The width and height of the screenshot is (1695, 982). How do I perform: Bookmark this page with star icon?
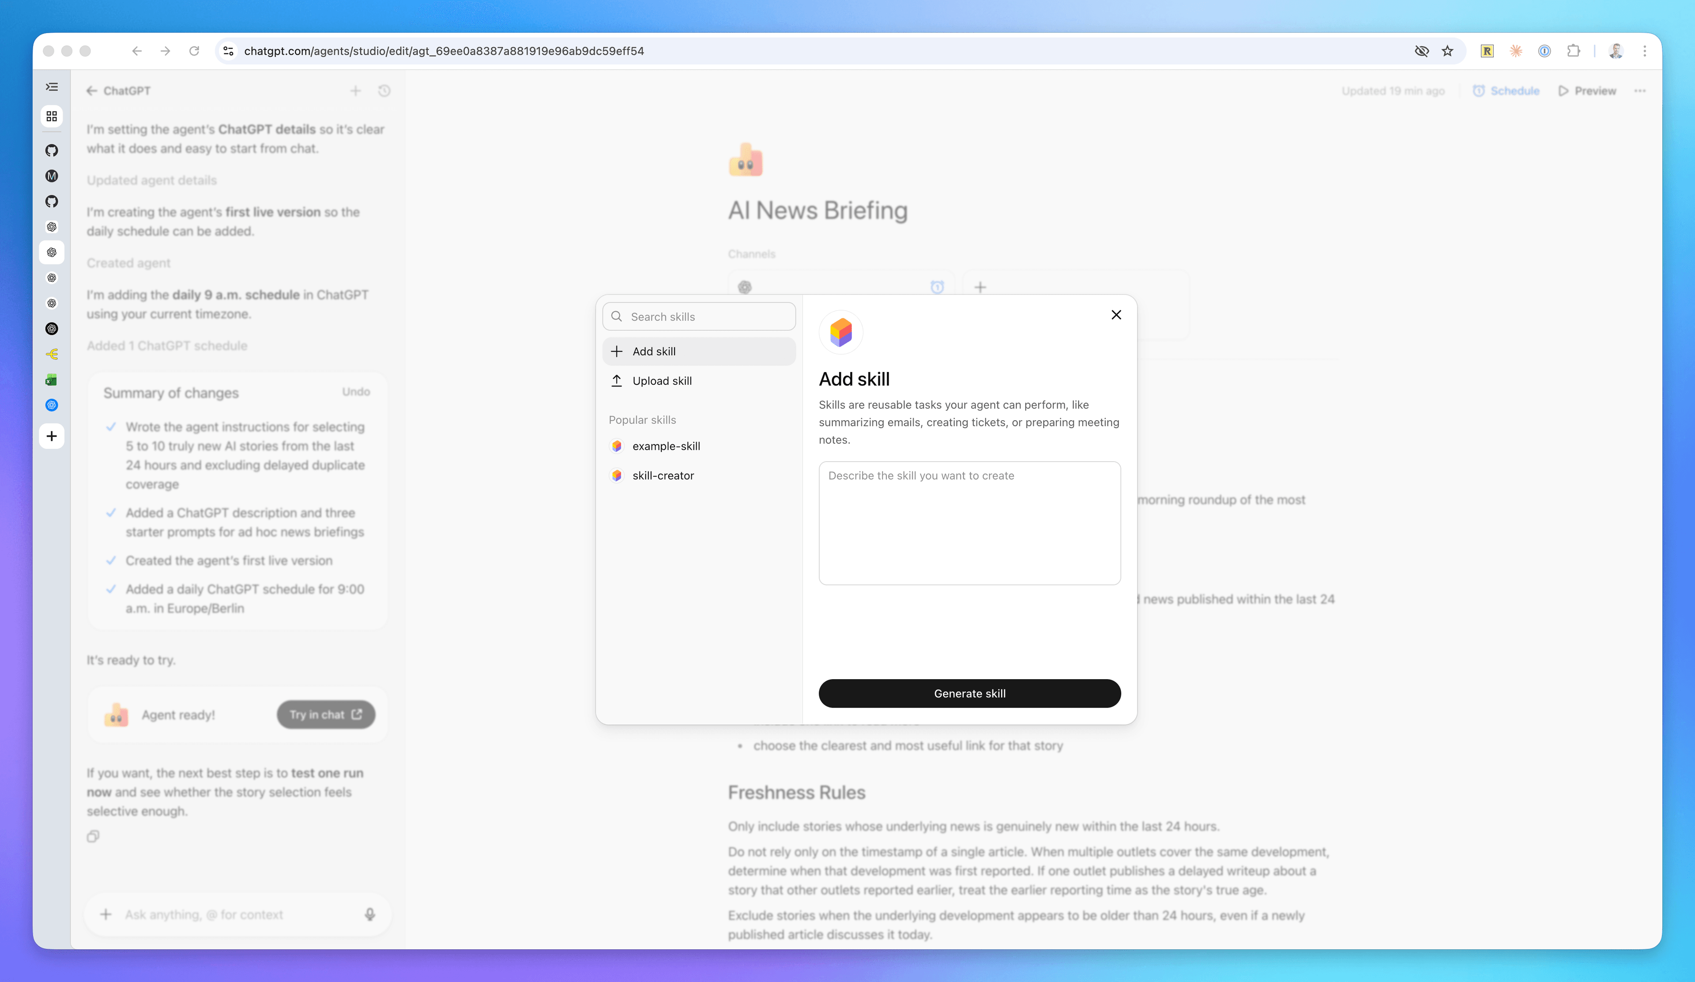[x=1447, y=51]
